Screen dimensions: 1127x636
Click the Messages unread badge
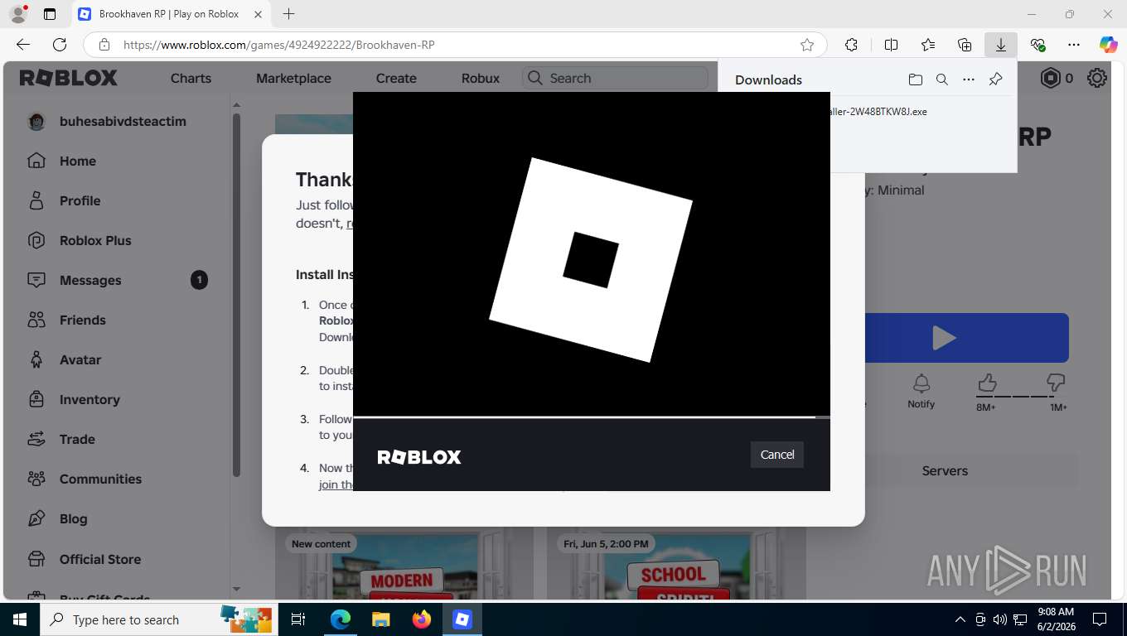[x=199, y=280]
